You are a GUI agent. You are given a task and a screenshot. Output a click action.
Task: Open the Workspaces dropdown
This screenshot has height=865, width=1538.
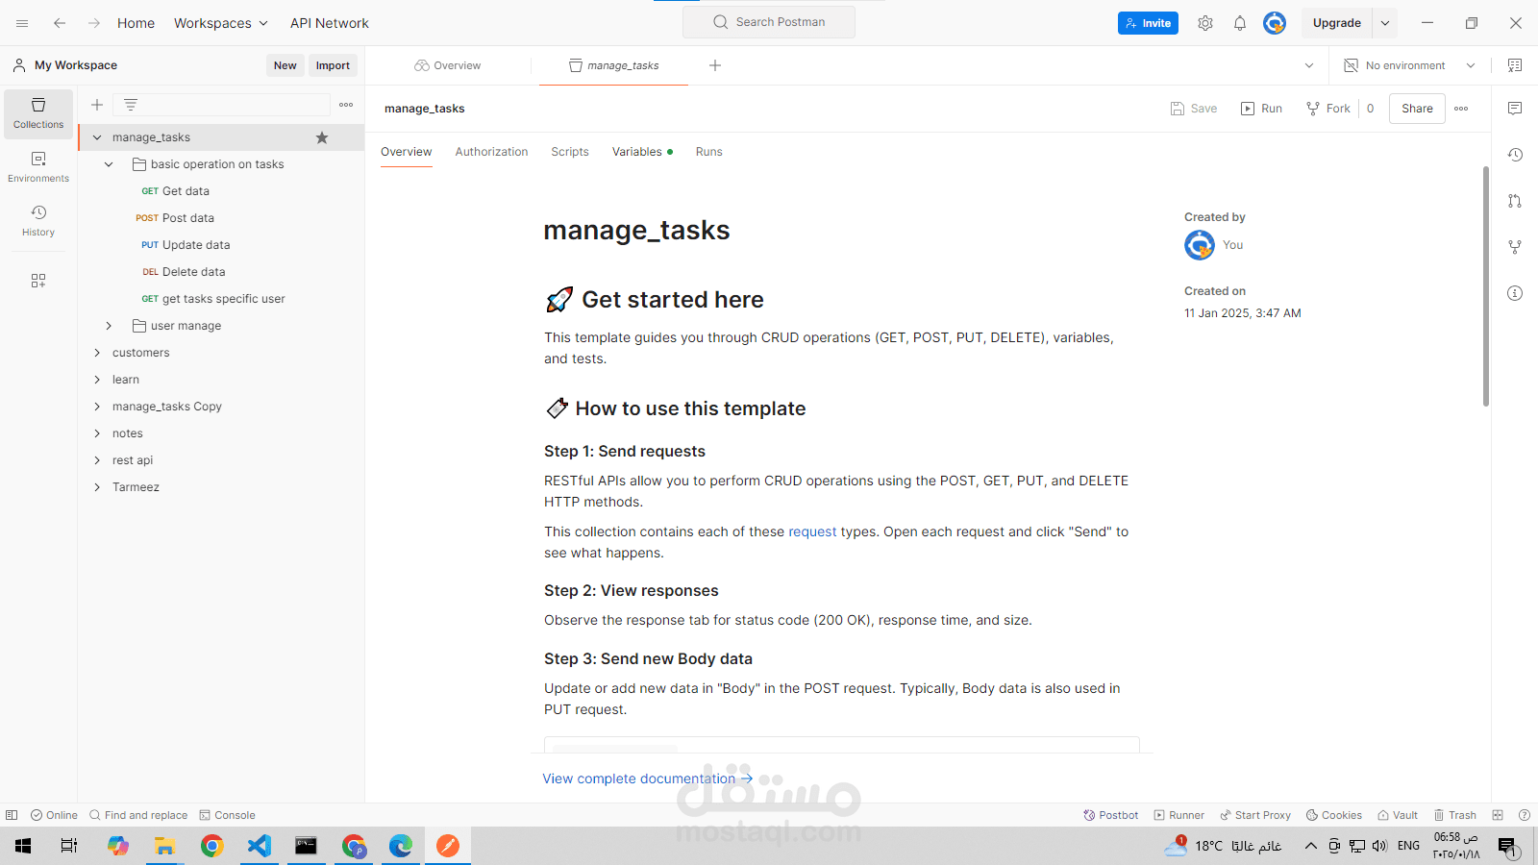pos(221,23)
